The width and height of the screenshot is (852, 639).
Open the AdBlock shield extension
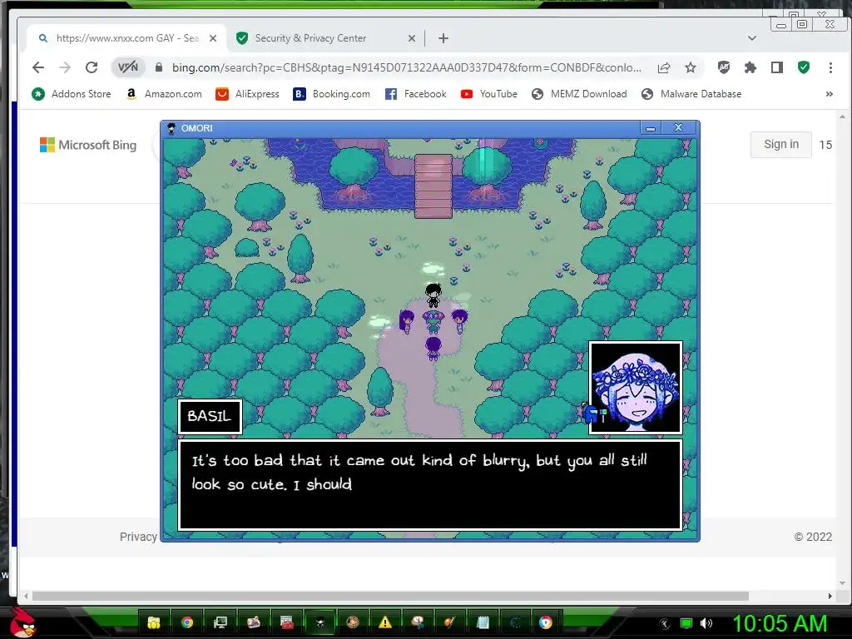point(723,67)
